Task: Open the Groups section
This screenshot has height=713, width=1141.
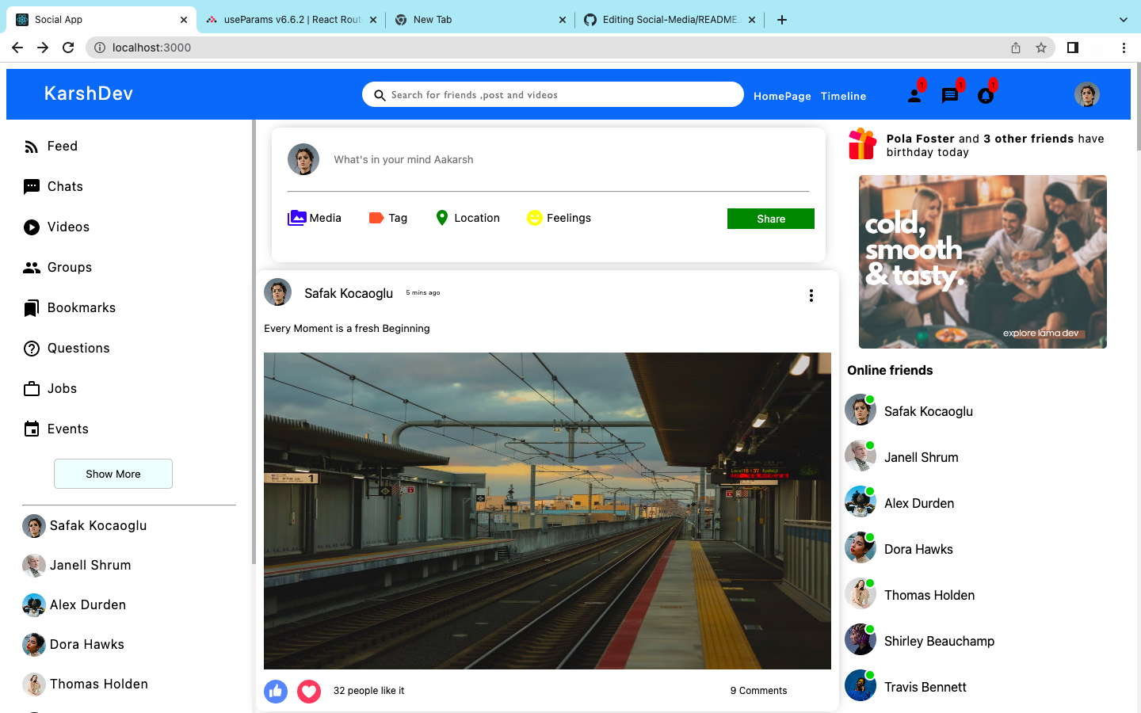Action: pos(69,267)
